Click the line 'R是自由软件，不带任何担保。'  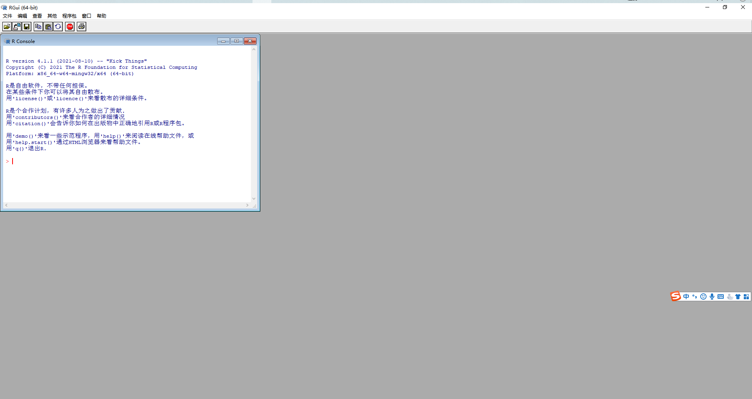pos(47,86)
